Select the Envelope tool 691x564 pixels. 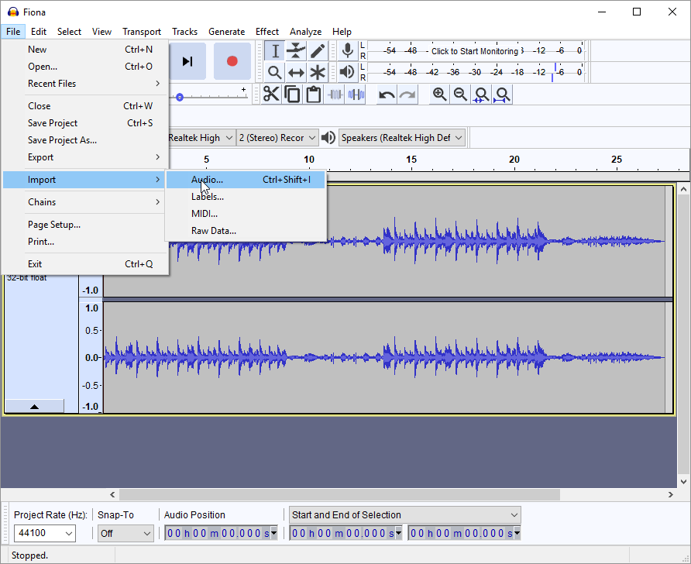click(296, 51)
